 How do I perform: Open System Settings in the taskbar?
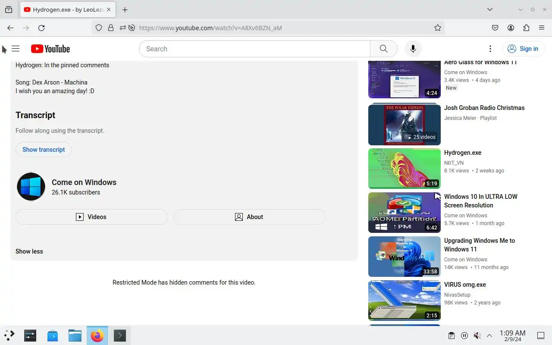coord(30,335)
